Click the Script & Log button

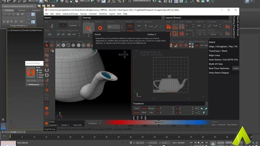coord(50,129)
